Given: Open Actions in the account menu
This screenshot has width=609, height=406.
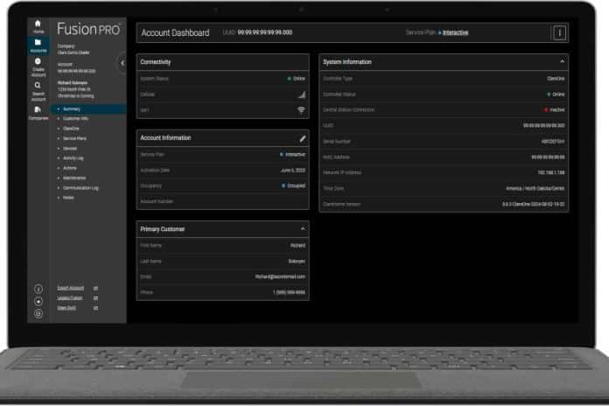Looking at the screenshot, I should click(70, 168).
